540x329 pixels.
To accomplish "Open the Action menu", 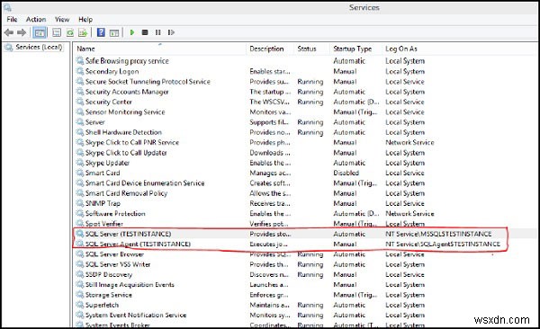I will 36,20.
